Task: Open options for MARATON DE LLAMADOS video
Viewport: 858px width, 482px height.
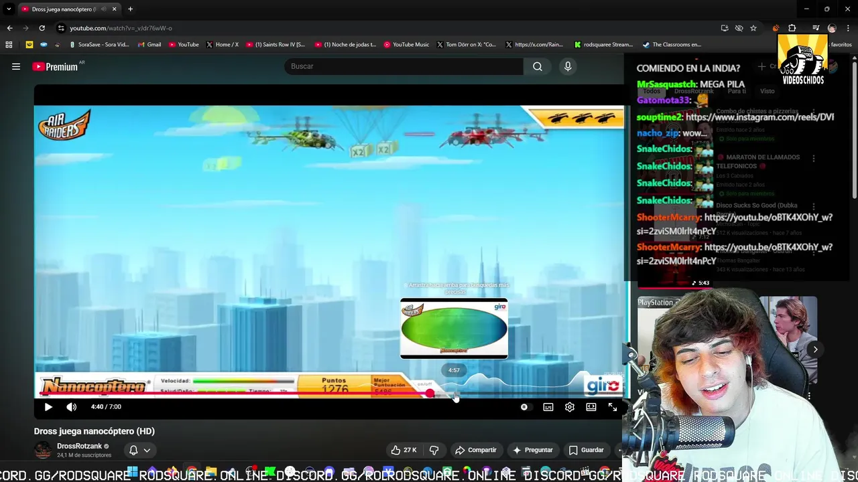Action: (813, 159)
